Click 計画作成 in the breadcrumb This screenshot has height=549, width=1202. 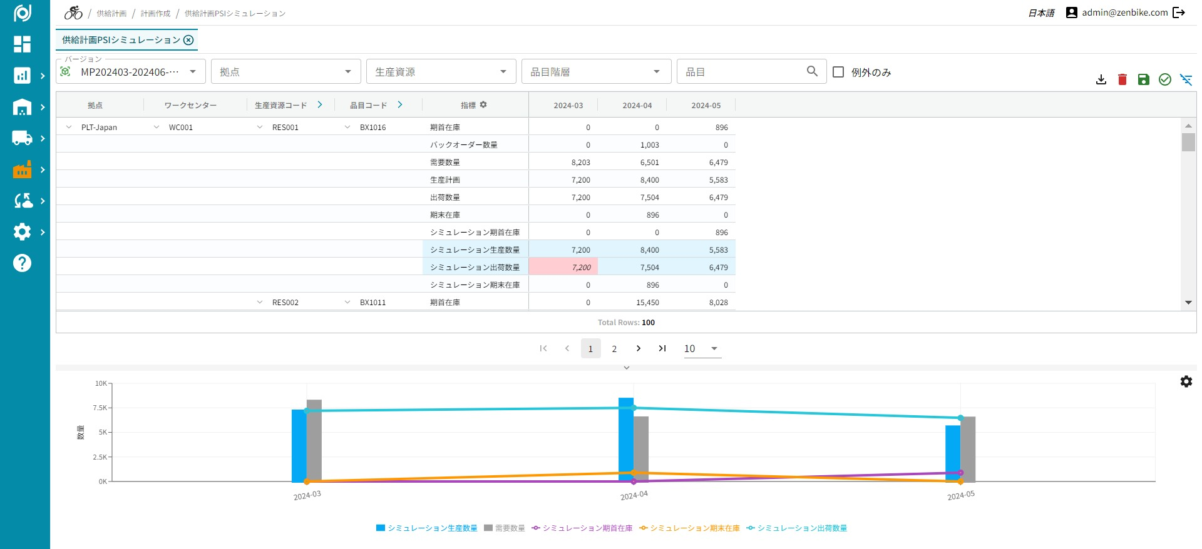155,13
